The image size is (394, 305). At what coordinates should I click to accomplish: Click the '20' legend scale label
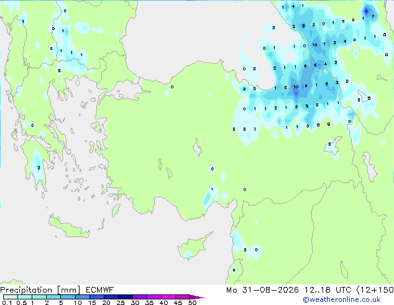[x=106, y=303]
